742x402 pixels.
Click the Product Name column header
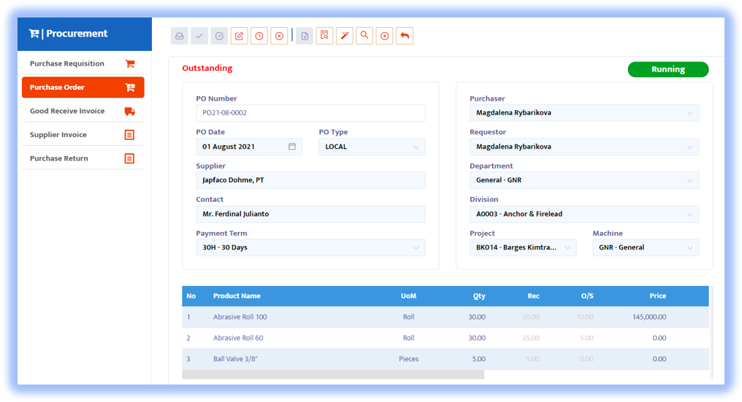tap(237, 296)
